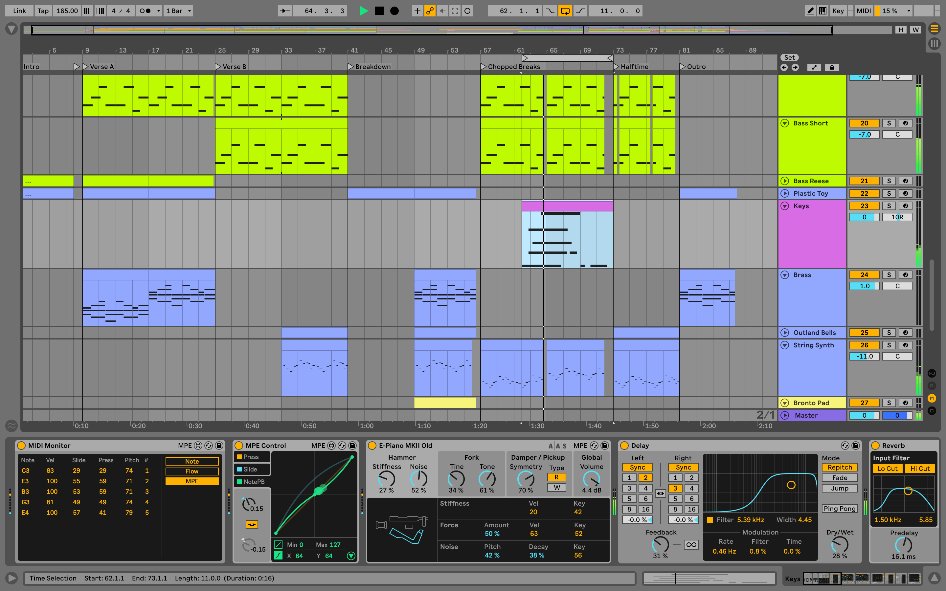The width and height of the screenshot is (946, 591).
Task: Adjust the Delay Dry/Wet knob
Action: pos(839,544)
